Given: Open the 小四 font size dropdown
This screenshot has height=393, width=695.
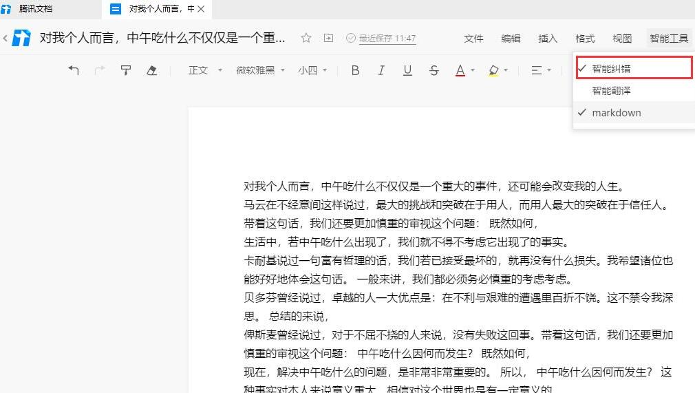Looking at the screenshot, I should coord(312,70).
